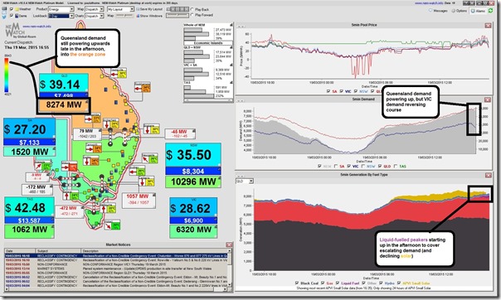Toggle Liquid Fuel checkbox in generation legend

coord(338,283)
